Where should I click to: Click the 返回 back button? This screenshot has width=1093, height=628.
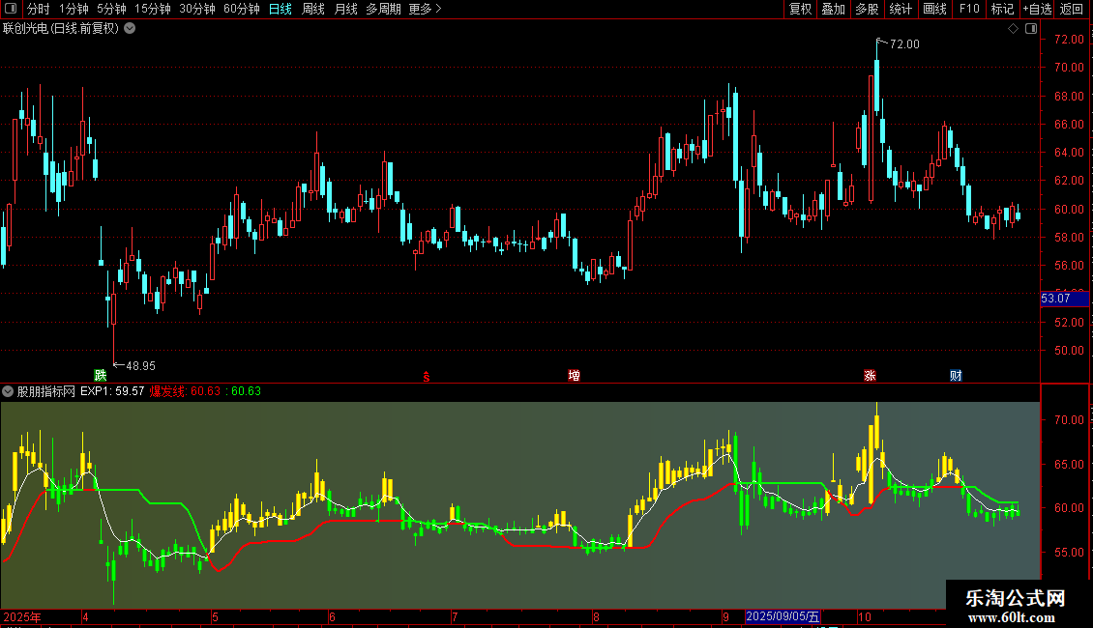(x=1072, y=9)
